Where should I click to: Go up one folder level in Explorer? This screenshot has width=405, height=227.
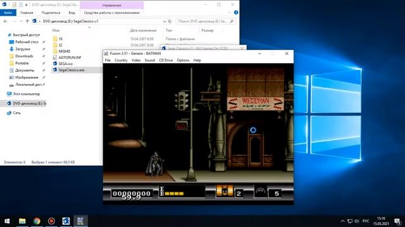point(27,21)
